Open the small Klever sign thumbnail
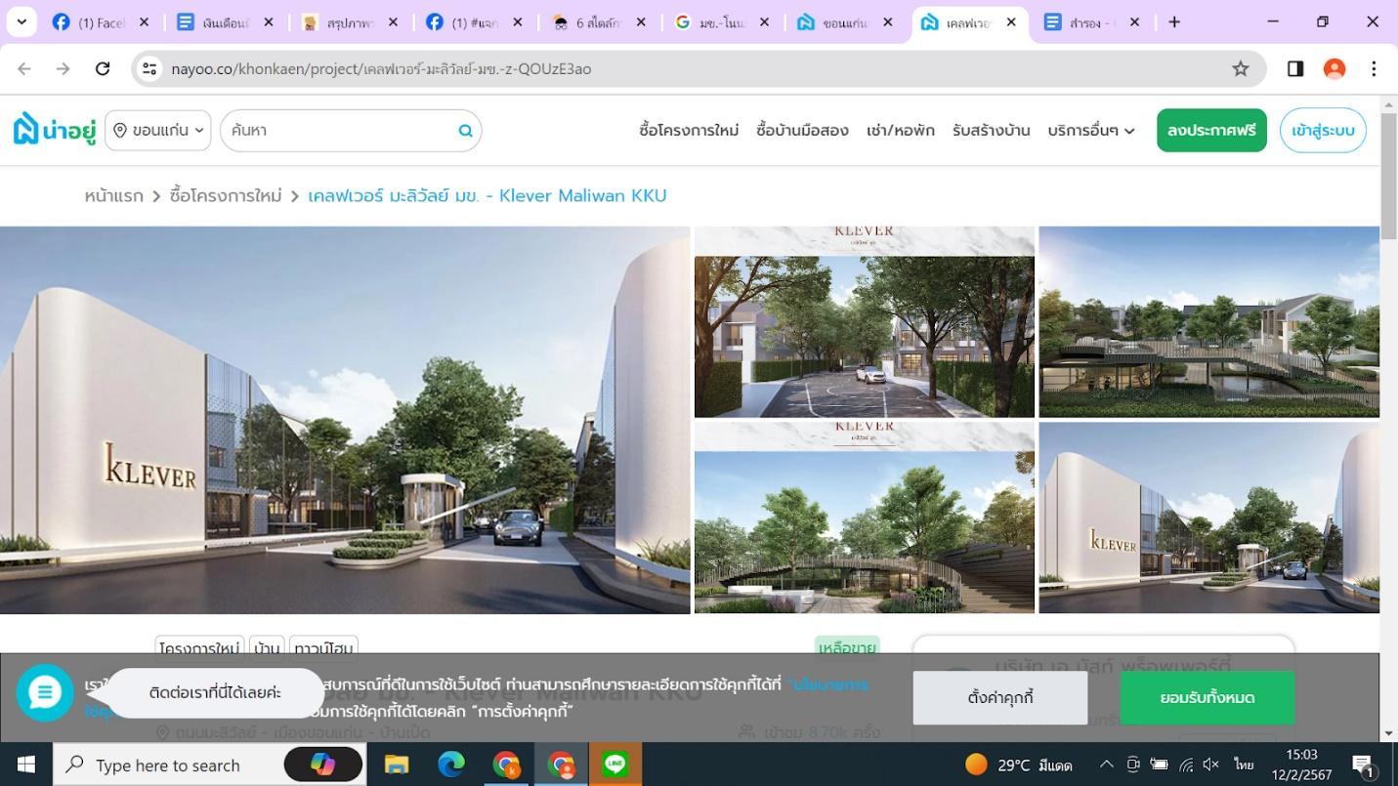1398x786 pixels. coord(1208,517)
